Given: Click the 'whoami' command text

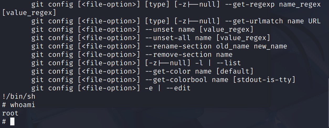Looking at the screenshot, I should click(x=23, y=105).
